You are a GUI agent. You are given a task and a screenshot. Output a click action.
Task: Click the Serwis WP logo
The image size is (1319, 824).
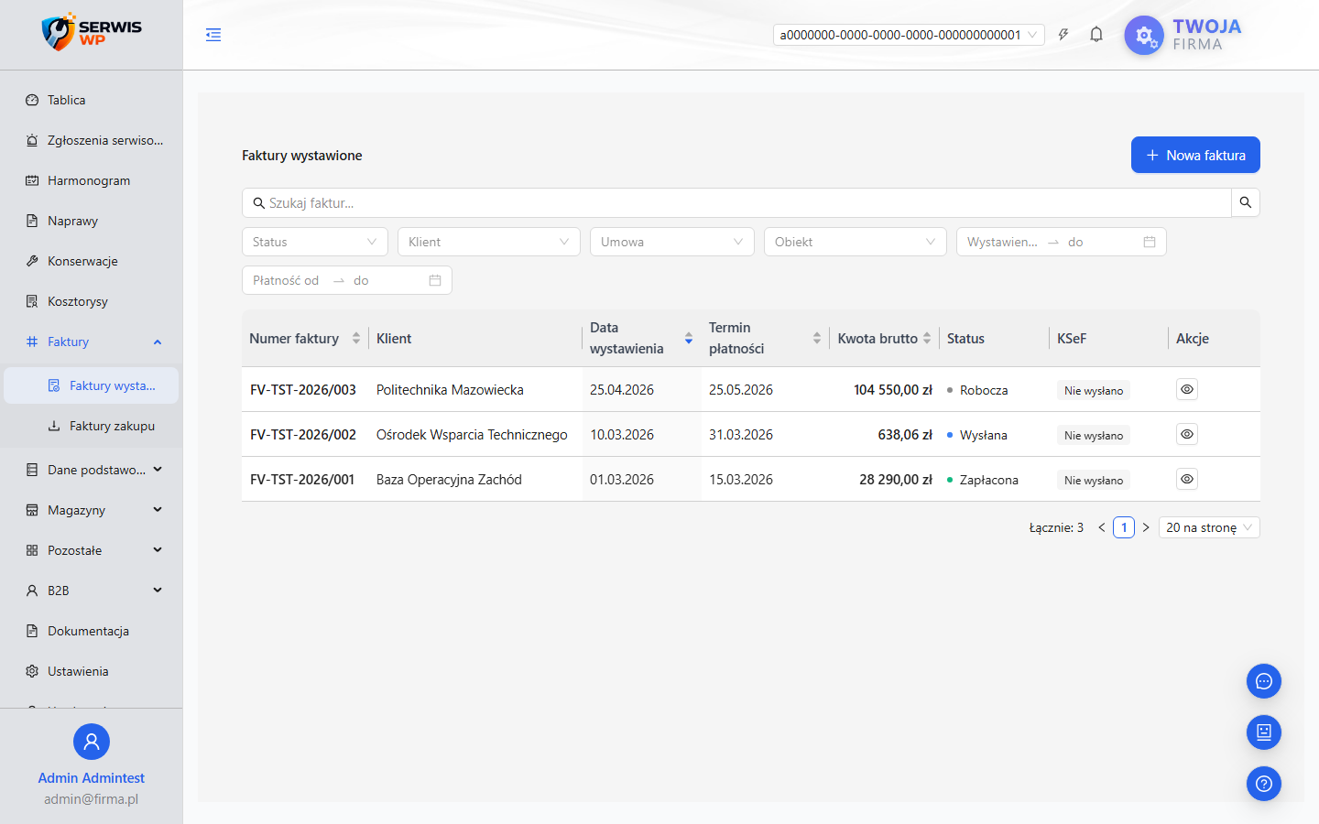tap(92, 33)
